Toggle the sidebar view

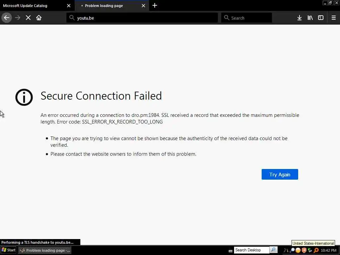pos(321,18)
